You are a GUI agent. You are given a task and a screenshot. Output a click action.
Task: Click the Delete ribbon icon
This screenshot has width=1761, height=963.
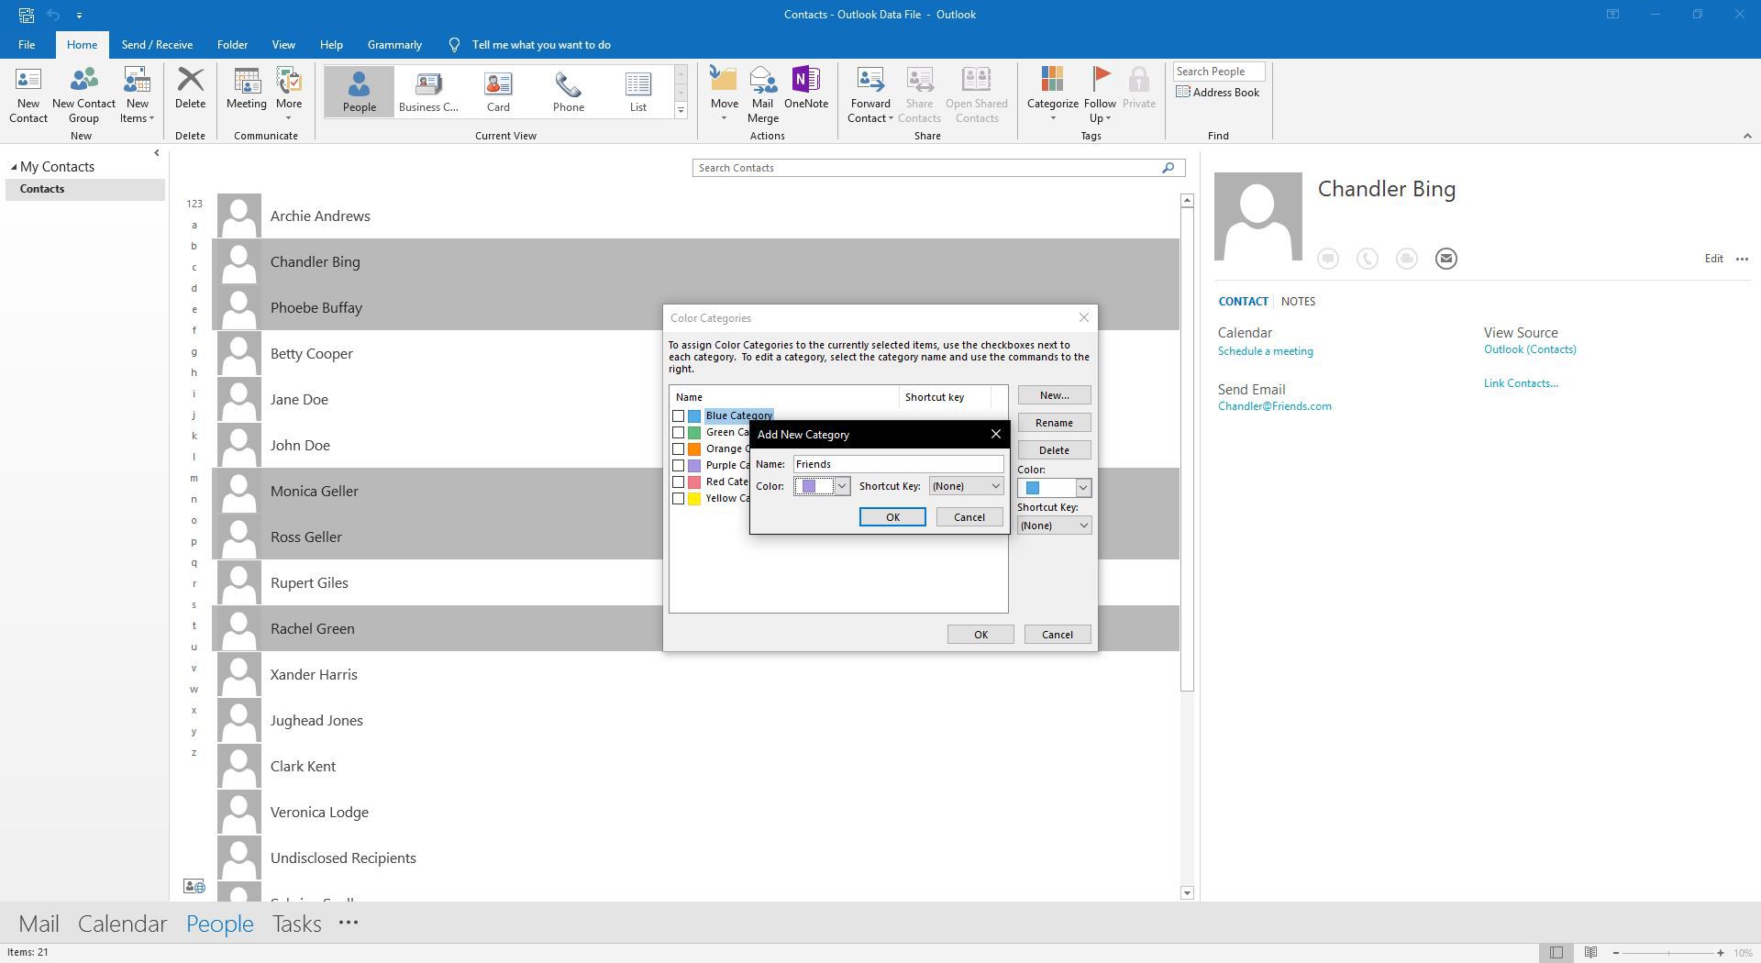190,89
